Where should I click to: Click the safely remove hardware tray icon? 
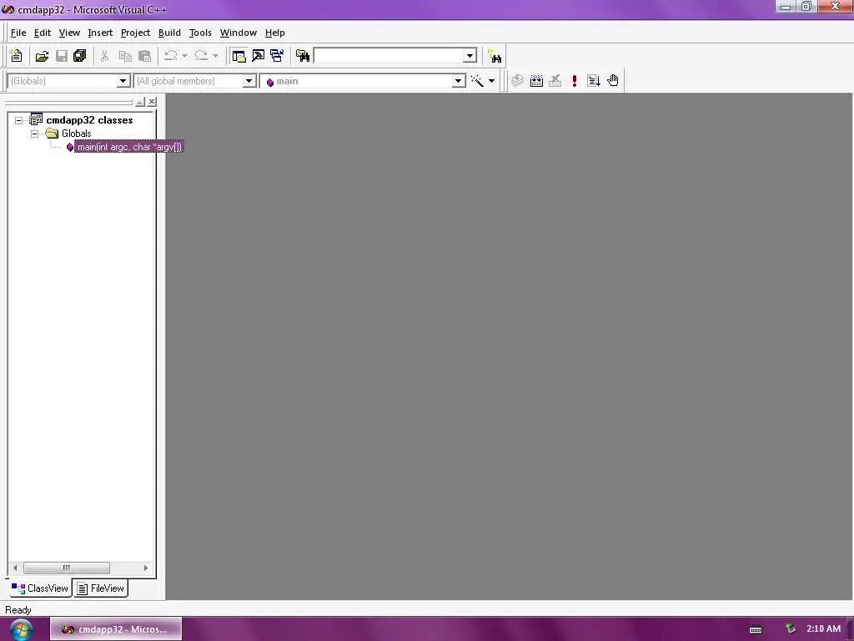pyautogui.click(x=791, y=628)
